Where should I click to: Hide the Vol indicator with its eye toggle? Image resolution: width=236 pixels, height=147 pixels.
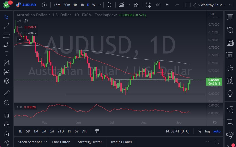point(26,21)
